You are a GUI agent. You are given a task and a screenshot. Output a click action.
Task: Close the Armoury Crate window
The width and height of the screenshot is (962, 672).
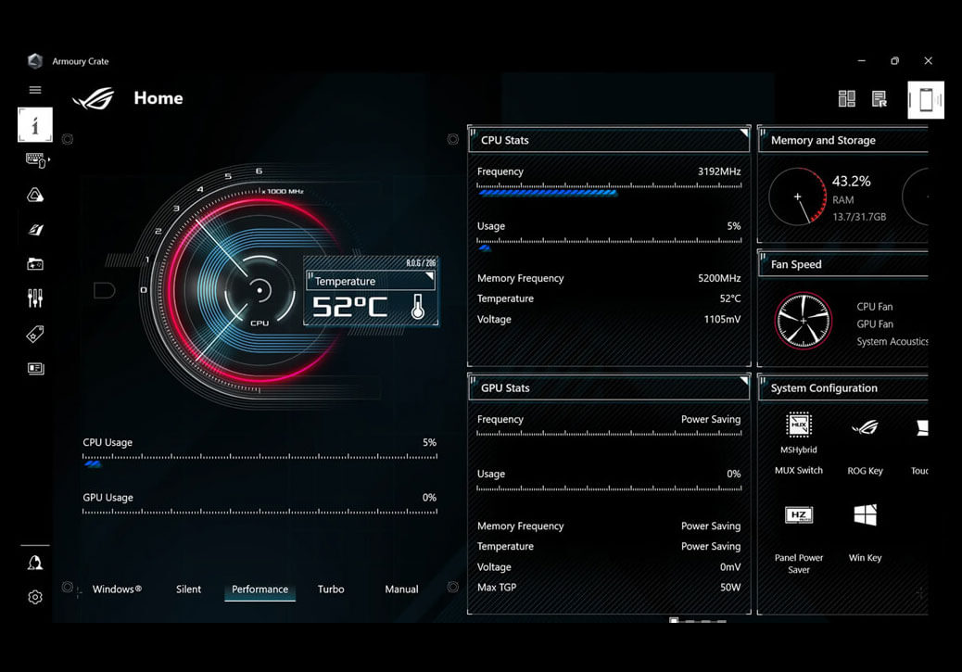pyautogui.click(x=929, y=61)
